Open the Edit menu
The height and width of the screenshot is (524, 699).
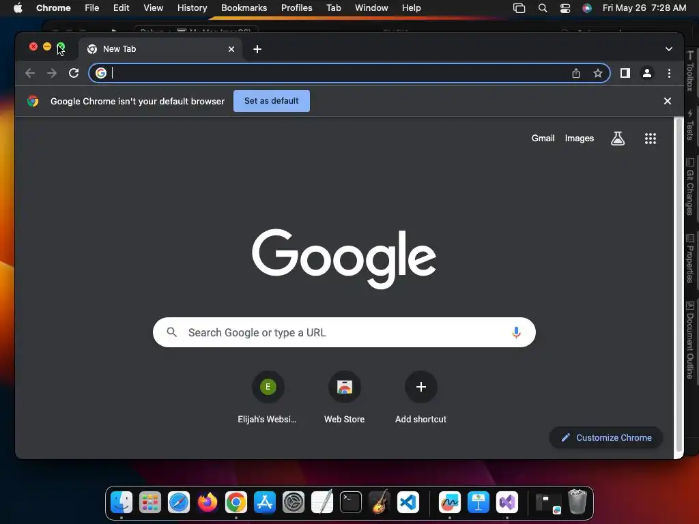pos(121,8)
